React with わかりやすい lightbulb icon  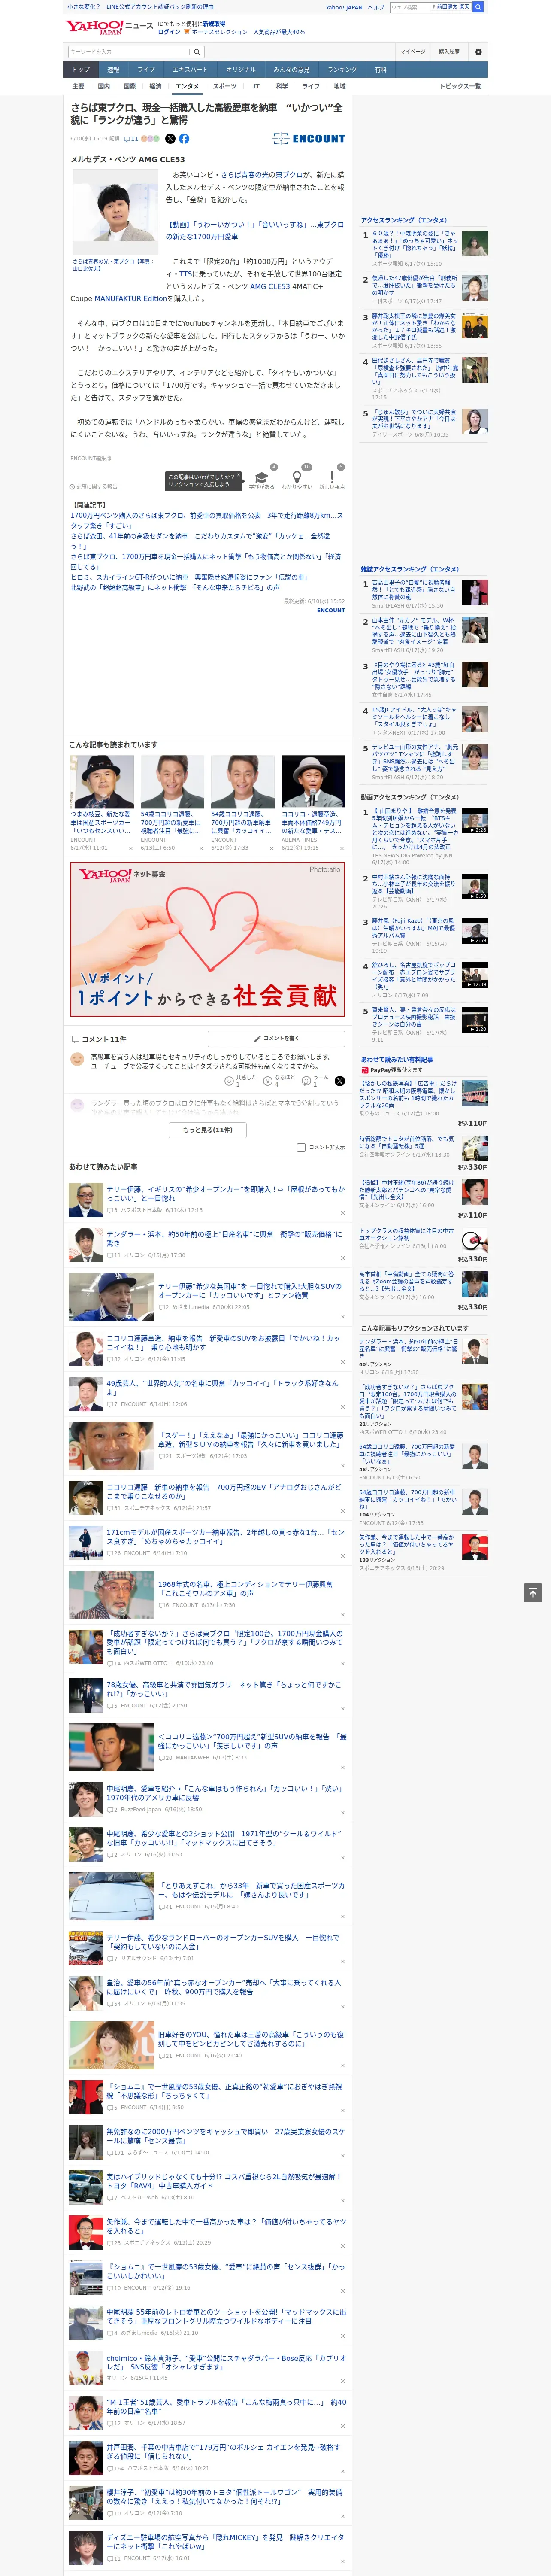(297, 477)
